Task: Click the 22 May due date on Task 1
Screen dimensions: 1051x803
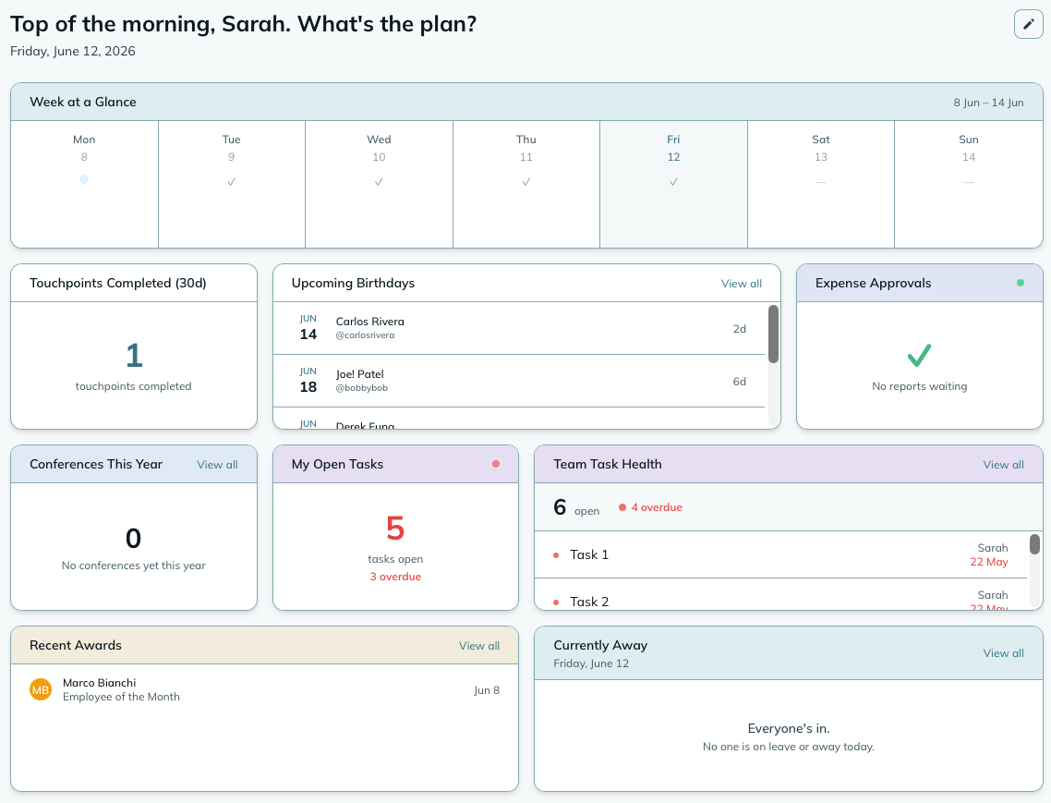Action: tap(989, 562)
